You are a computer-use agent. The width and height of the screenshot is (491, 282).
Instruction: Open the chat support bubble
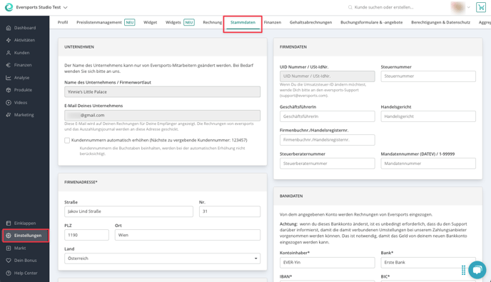[x=477, y=270]
